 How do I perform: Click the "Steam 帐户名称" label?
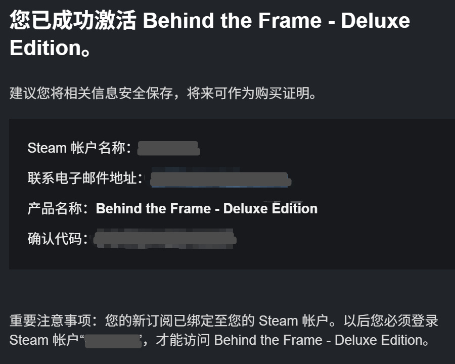coord(79,148)
